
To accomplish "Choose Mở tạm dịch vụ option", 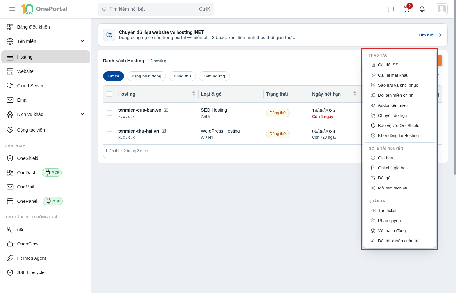I will [x=400, y=188].
